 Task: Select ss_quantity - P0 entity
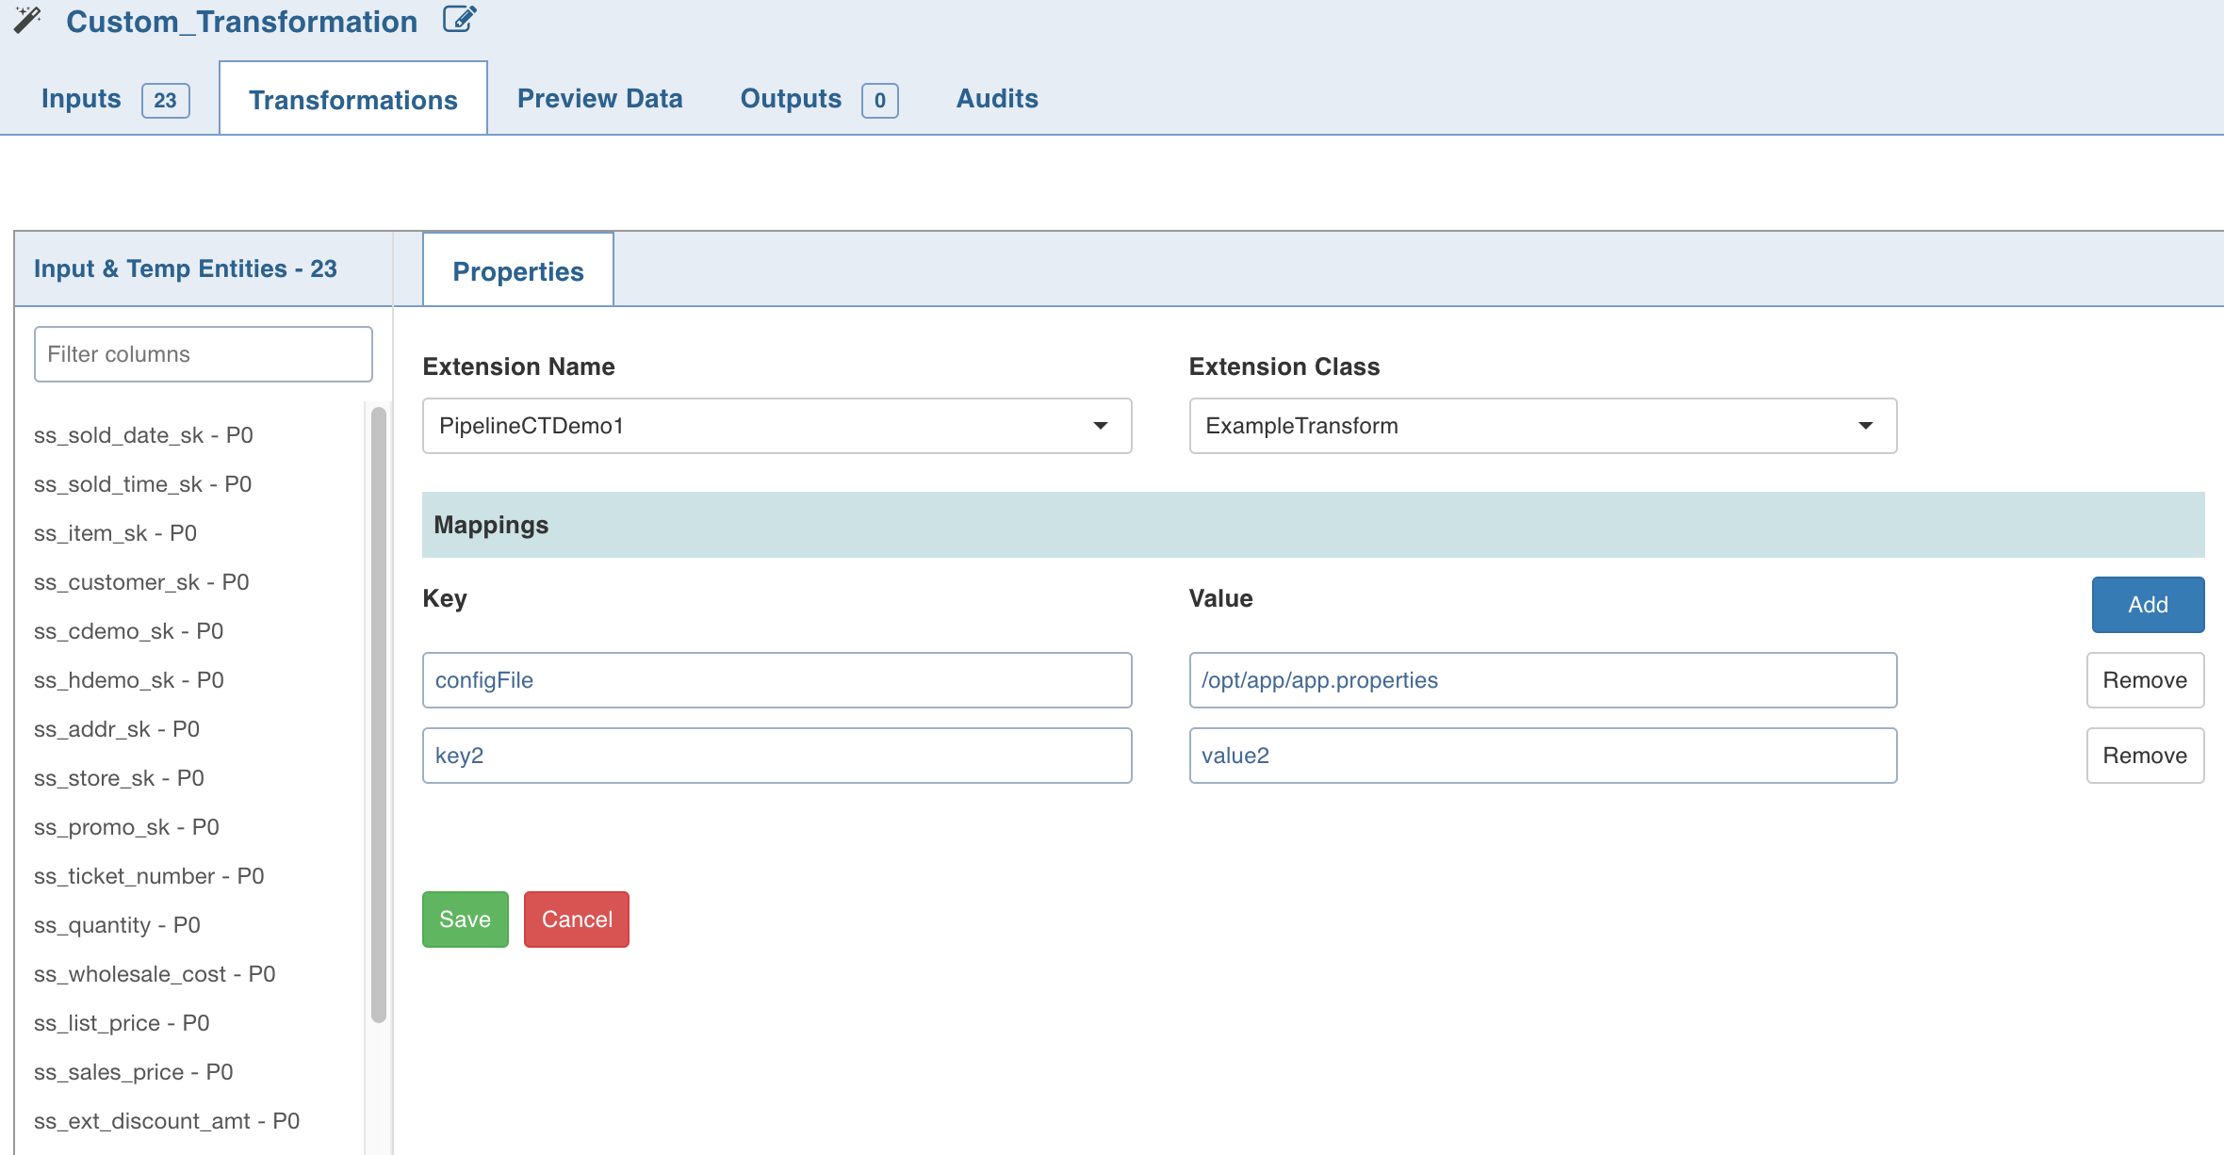click(117, 925)
